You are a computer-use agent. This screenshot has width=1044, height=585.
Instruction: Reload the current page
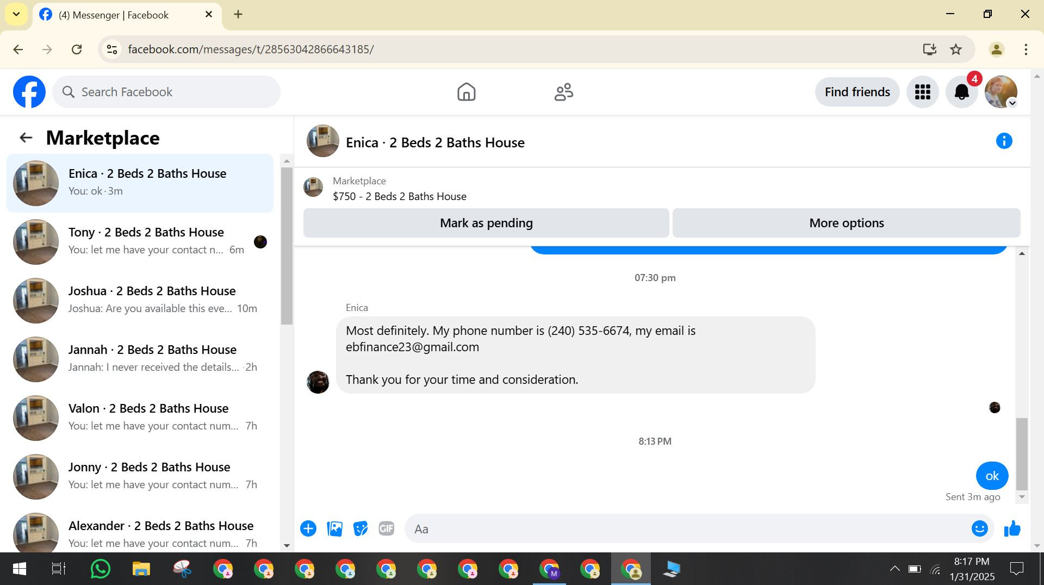click(x=77, y=49)
